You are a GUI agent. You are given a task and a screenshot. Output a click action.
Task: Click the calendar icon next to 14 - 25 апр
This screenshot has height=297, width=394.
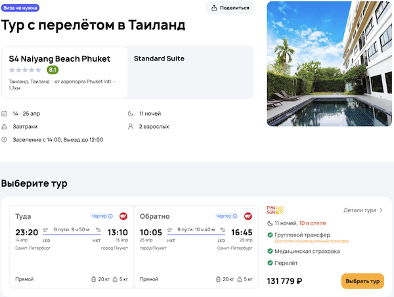(x=5, y=114)
